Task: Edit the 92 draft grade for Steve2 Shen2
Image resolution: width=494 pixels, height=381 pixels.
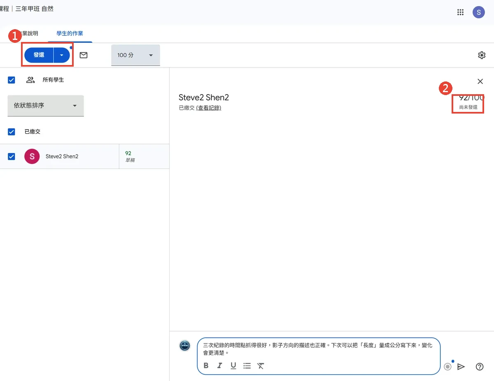Action: point(128,153)
